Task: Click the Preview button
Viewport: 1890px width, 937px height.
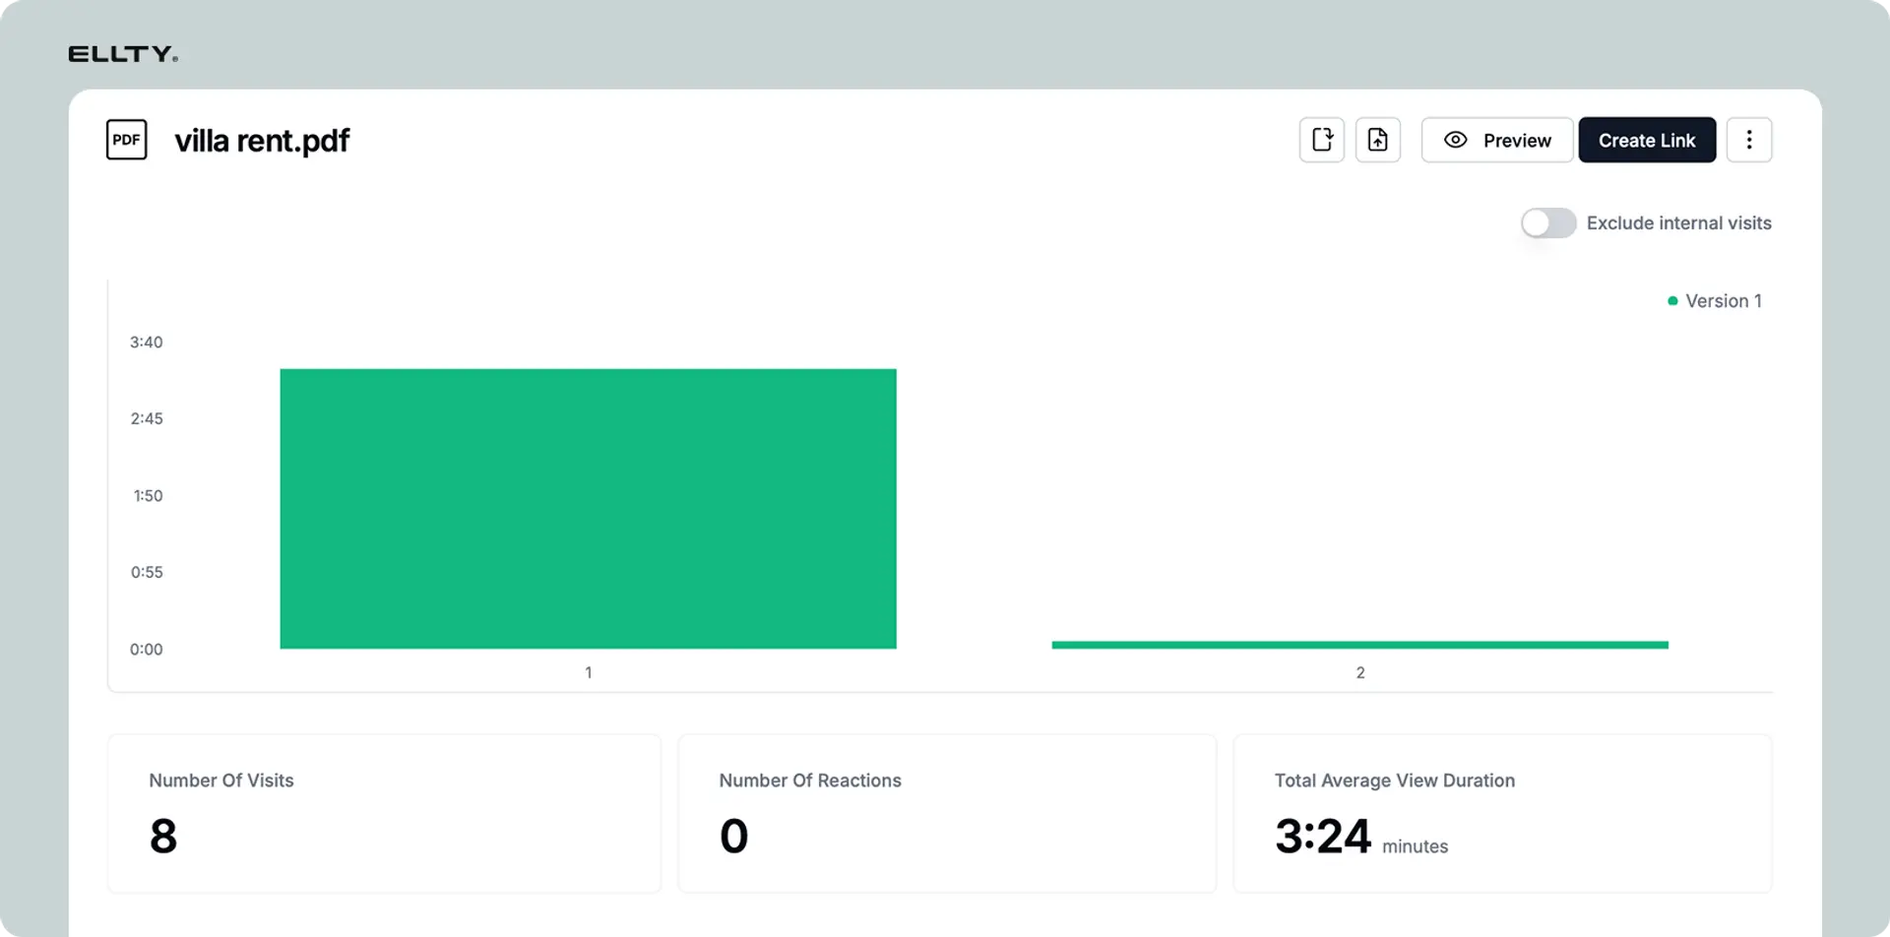Action: click(x=1497, y=140)
